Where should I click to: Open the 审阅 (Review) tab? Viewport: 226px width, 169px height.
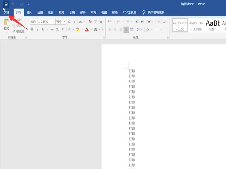click(93, 12)
